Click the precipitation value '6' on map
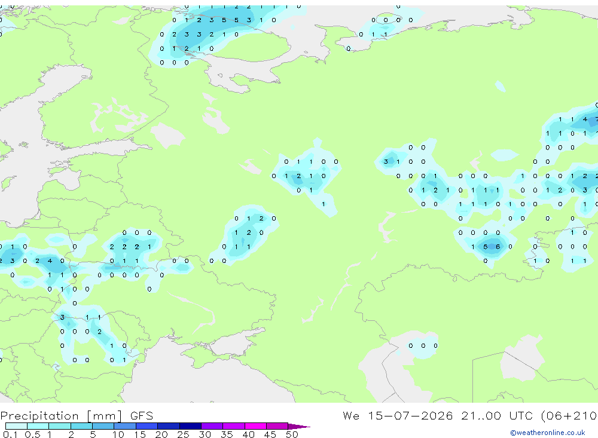Screen dimensions: 598x438 click(498, 247)
